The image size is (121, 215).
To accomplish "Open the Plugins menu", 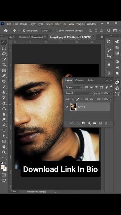I will pos(80,24).
